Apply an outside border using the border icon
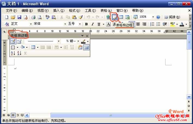Viewport: 193px width, 124px height. (13, 47)
